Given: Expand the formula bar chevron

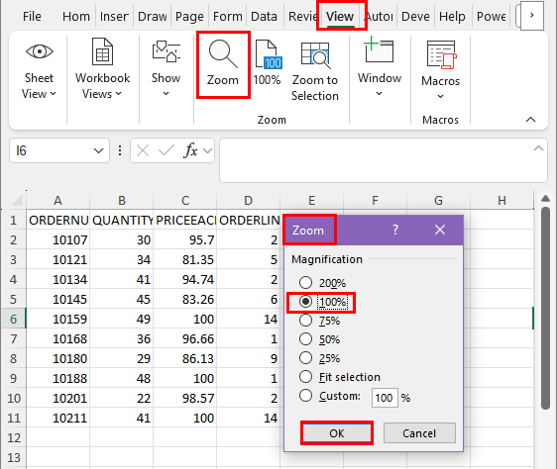Looking at the screenshot, I should click(538, 148).
